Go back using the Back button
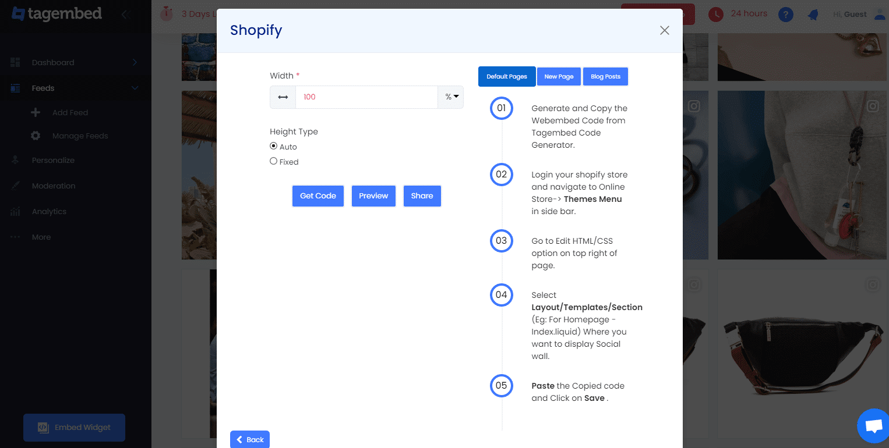This screenshot has width=889, height=448. click(x=250, y=439)
